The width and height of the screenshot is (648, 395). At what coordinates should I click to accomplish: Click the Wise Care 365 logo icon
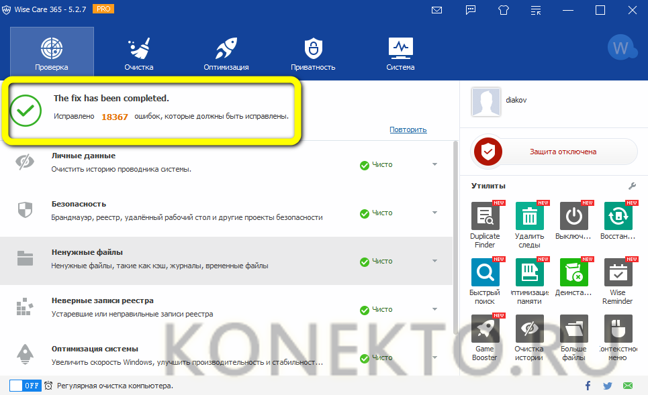[6, 9]
